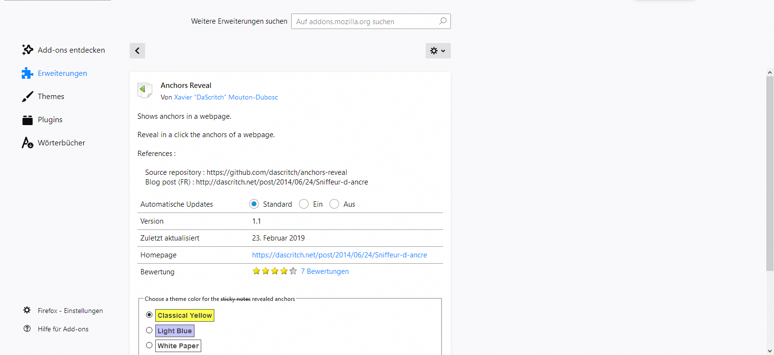
Task: Click the Zuletzt aktualisiert label
Action: pos(170,238)
